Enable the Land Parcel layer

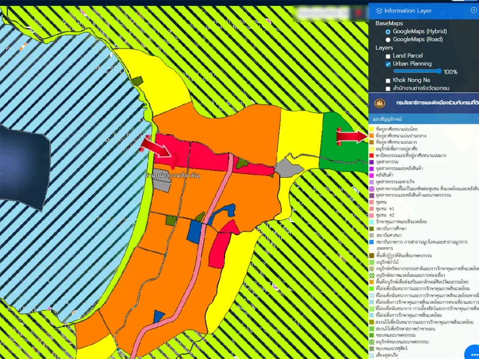(x=388, y=56)
